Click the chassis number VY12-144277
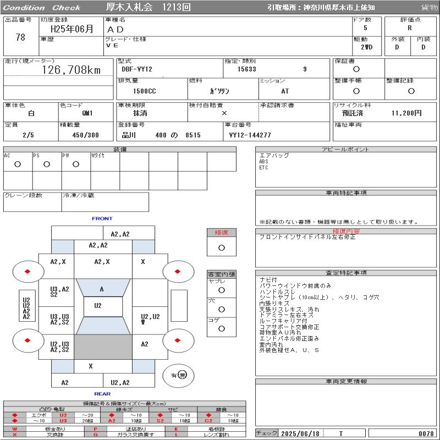 click(x=250, y=135)
